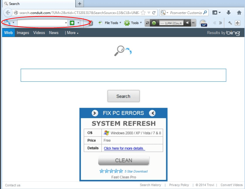Click the pop-out icon on the radio player
245x189 pixels.
tap(147, 23)
